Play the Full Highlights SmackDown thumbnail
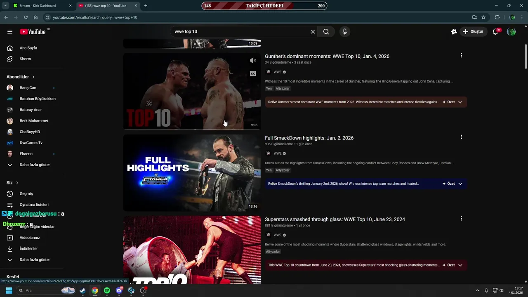This screenshot has height=297, width=528. click(x=192, y=173)
